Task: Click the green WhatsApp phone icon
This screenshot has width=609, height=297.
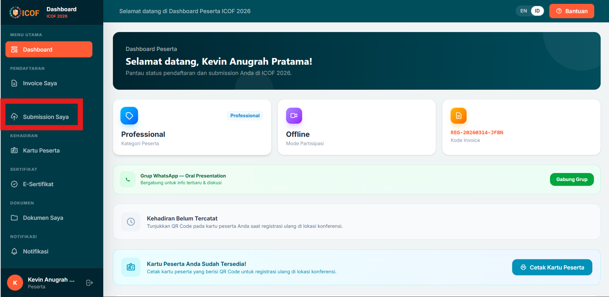Action: pyautogui.click(x=128, y=179)
